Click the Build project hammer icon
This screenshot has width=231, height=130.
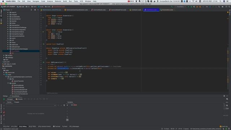pyautogui.click(x=172, y=7)
